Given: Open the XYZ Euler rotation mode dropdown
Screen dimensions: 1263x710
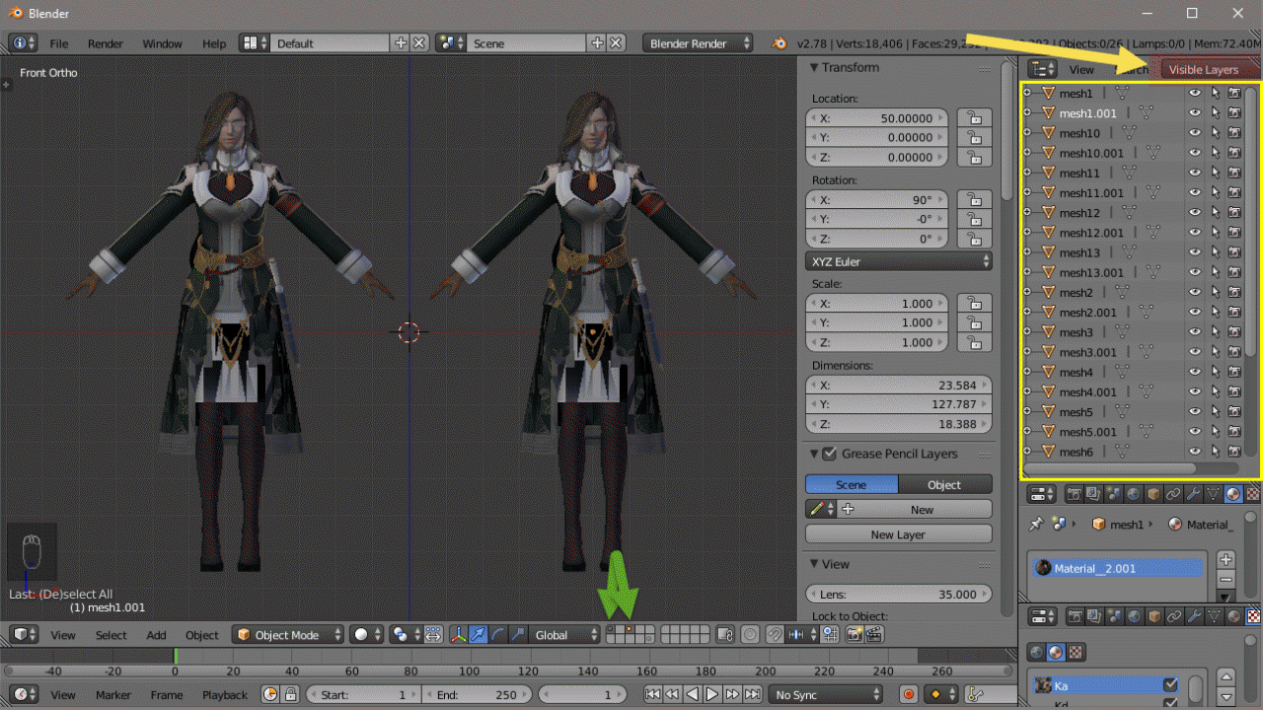Looking at the screenshot, I should click(x=898, y=261).
